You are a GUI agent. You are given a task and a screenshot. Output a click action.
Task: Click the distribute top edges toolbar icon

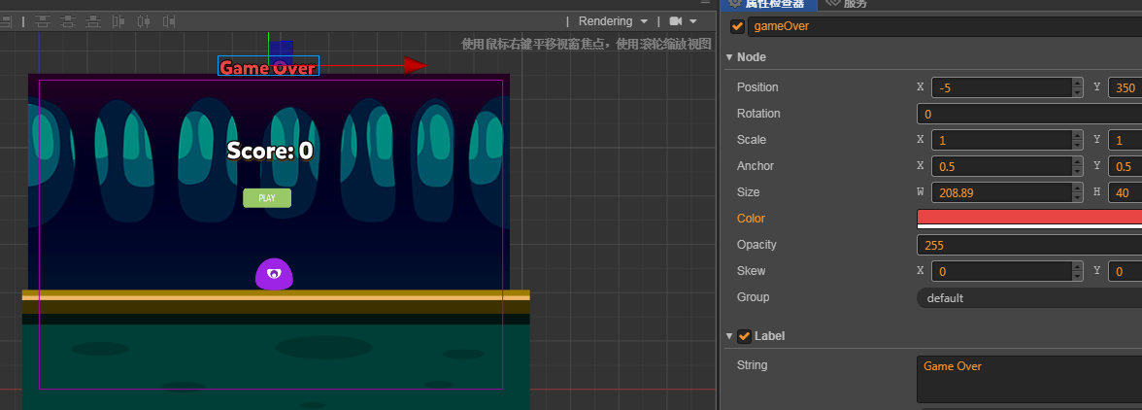[x=43, y=21]
